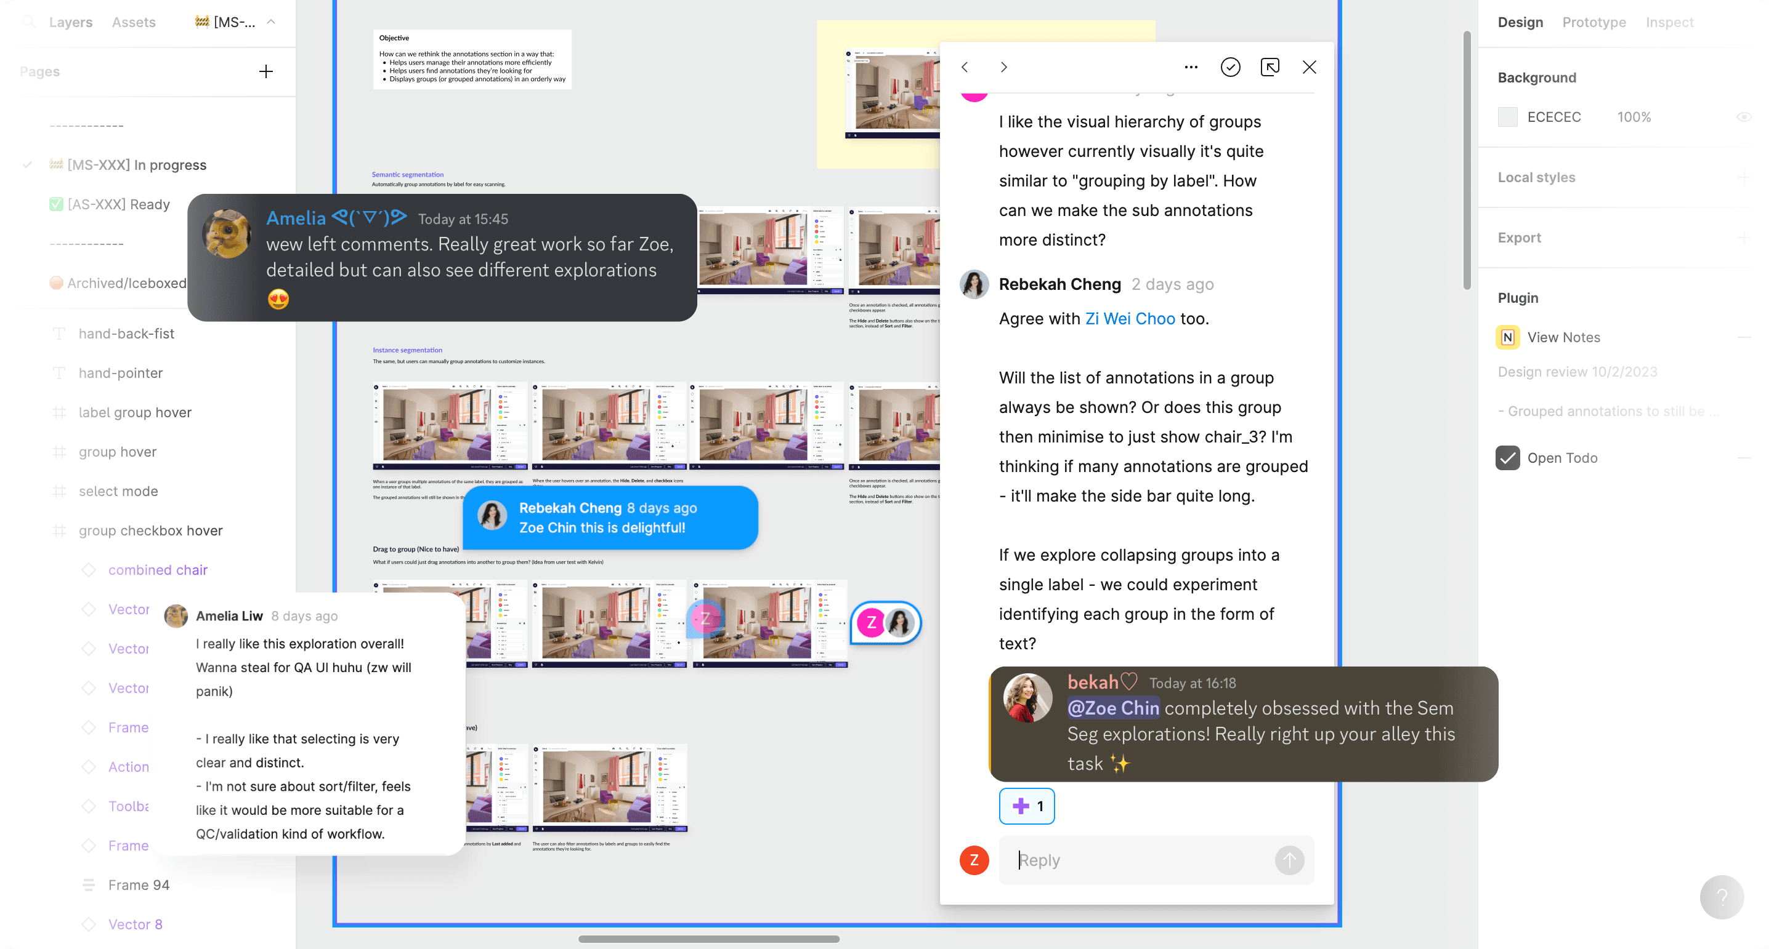
Task: Toggle background color visibility eye
Action: tap(1743, 117)
